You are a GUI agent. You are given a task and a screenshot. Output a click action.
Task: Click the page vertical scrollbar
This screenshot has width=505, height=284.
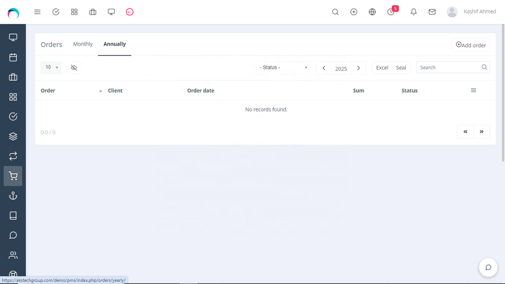coord(503,94)
